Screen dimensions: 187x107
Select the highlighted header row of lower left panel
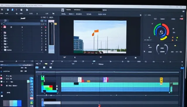pyautogui.click(x=16, y=65)
